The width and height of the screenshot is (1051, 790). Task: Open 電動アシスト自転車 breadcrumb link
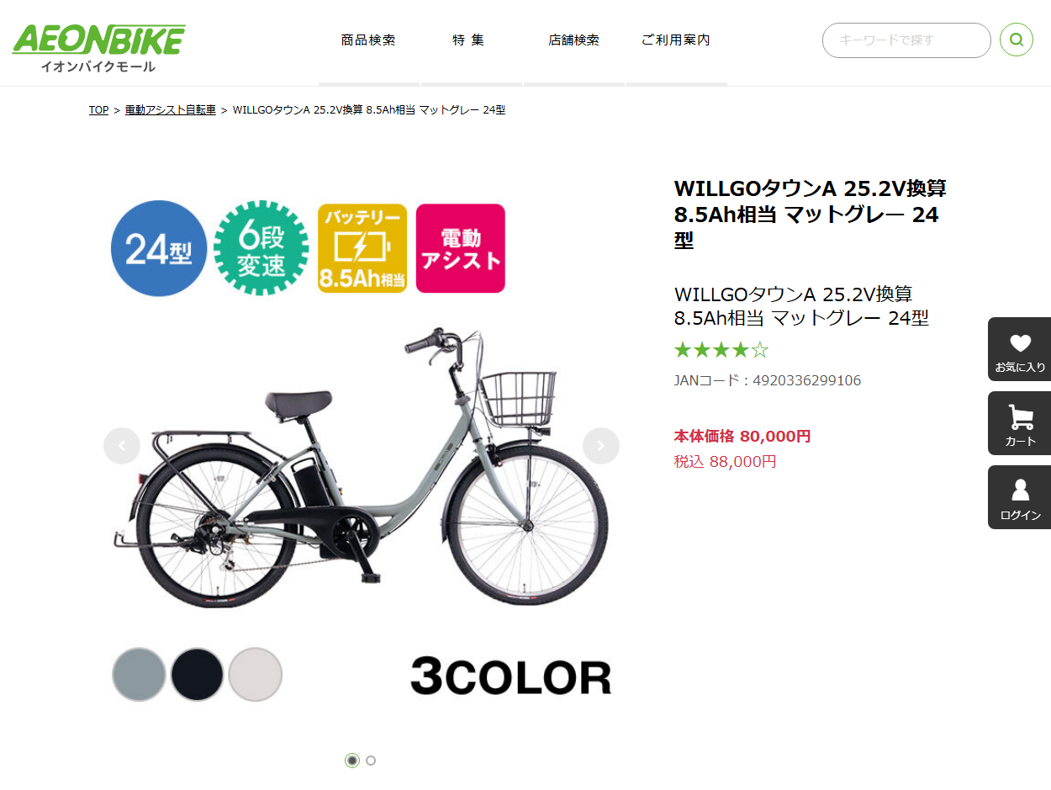coord(171,110)
